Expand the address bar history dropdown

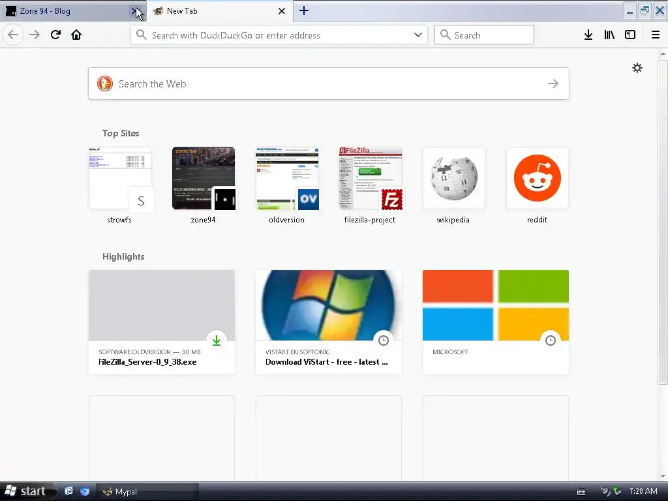(418, 35)
